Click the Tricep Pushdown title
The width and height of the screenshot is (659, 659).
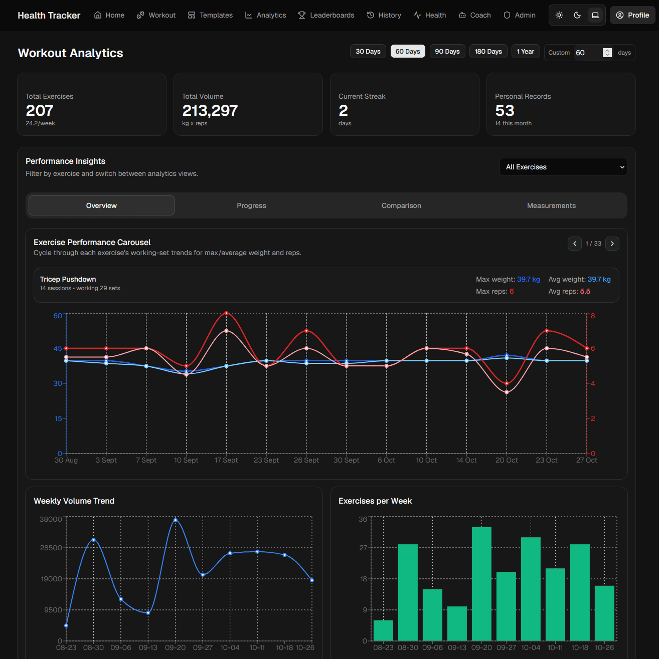pyautogui.click(x=68, y=279)
